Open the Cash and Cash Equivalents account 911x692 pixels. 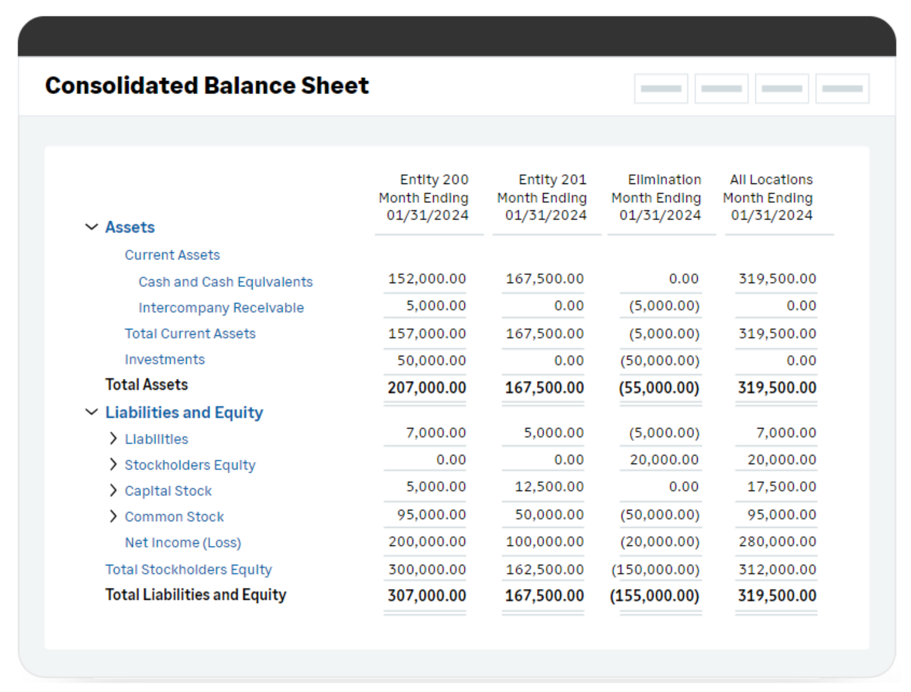[226, 281]
